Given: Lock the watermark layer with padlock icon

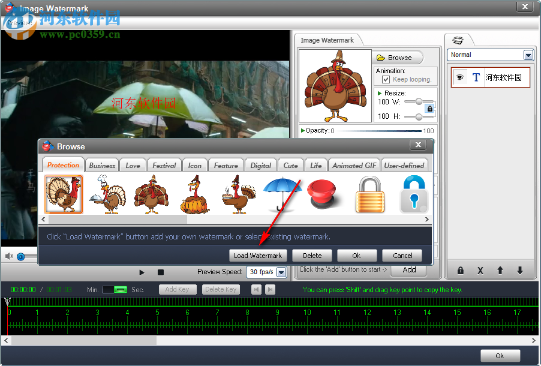Looking at the screenshot, I should point(460,271).
